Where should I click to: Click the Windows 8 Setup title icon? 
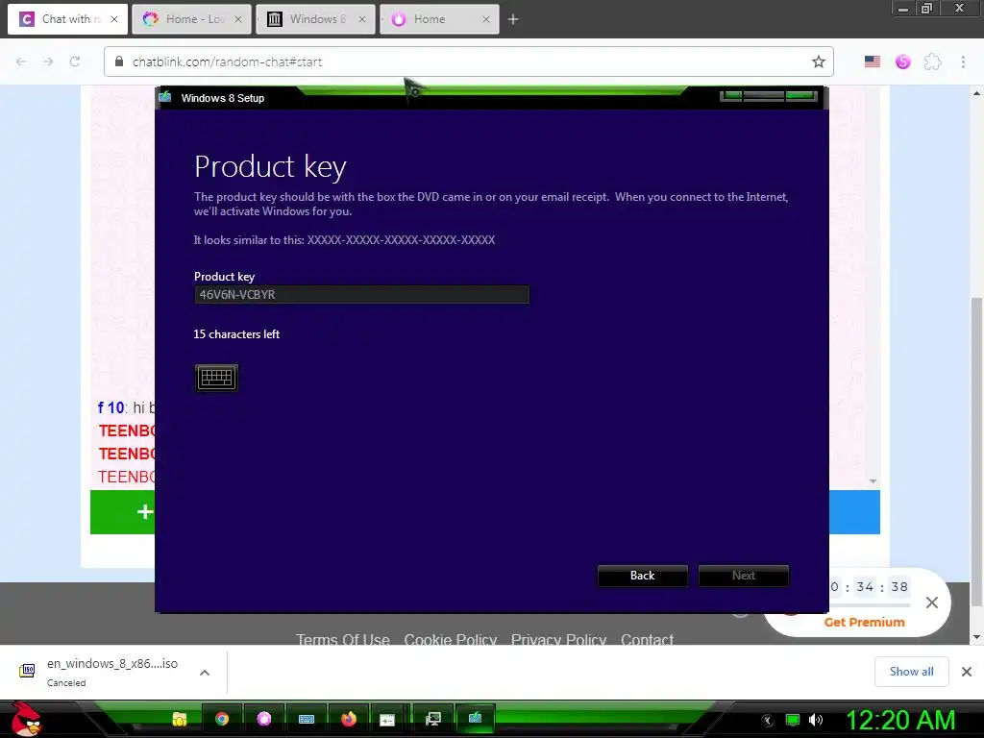click(165, 97)
